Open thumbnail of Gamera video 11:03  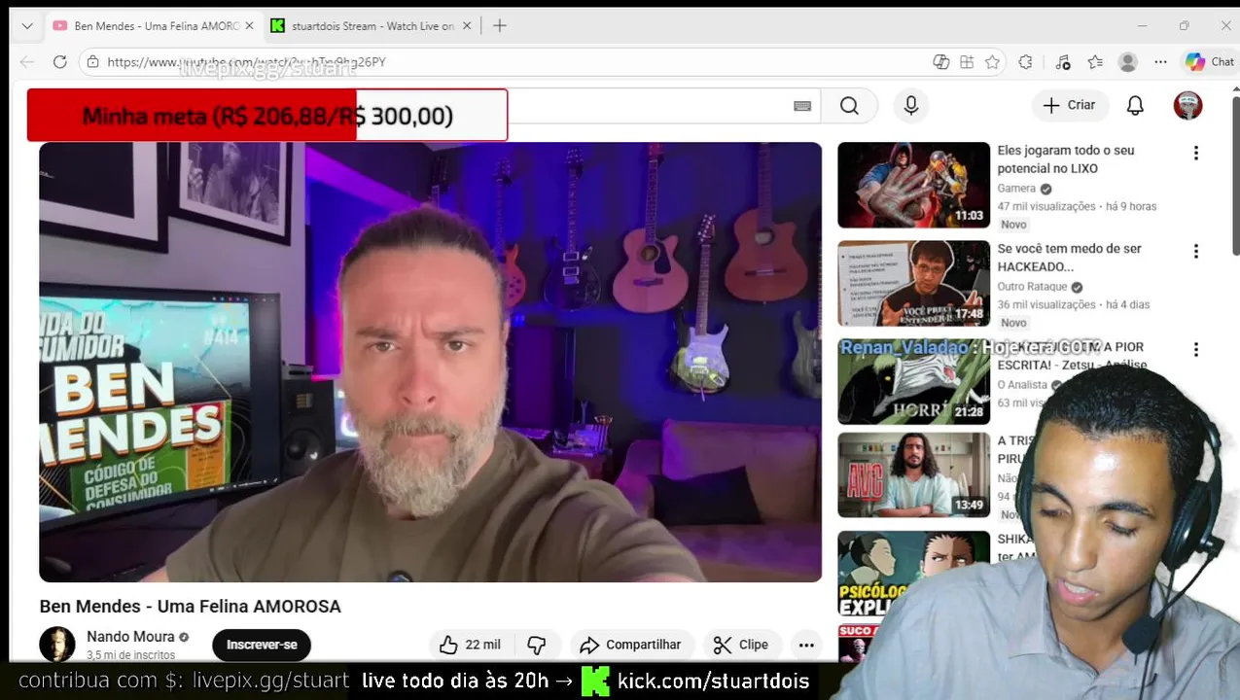coord(913,185)
